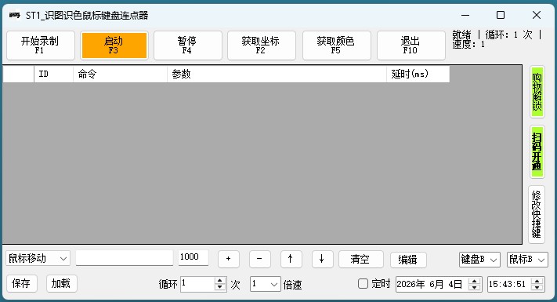The height and width of the screenshot is (302, 557).
Task: Click the ID column header
Action: 53,74
